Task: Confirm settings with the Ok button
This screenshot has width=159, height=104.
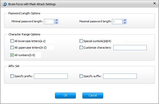Action: (65, 95)
